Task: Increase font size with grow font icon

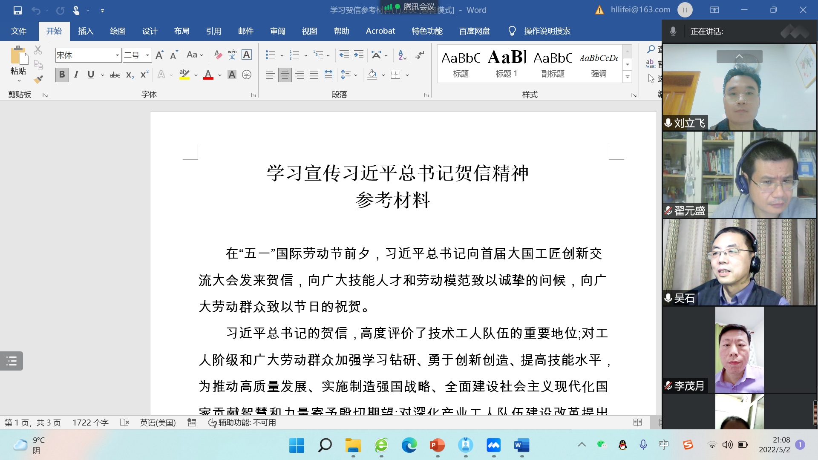Action: [x=160, y=55]
